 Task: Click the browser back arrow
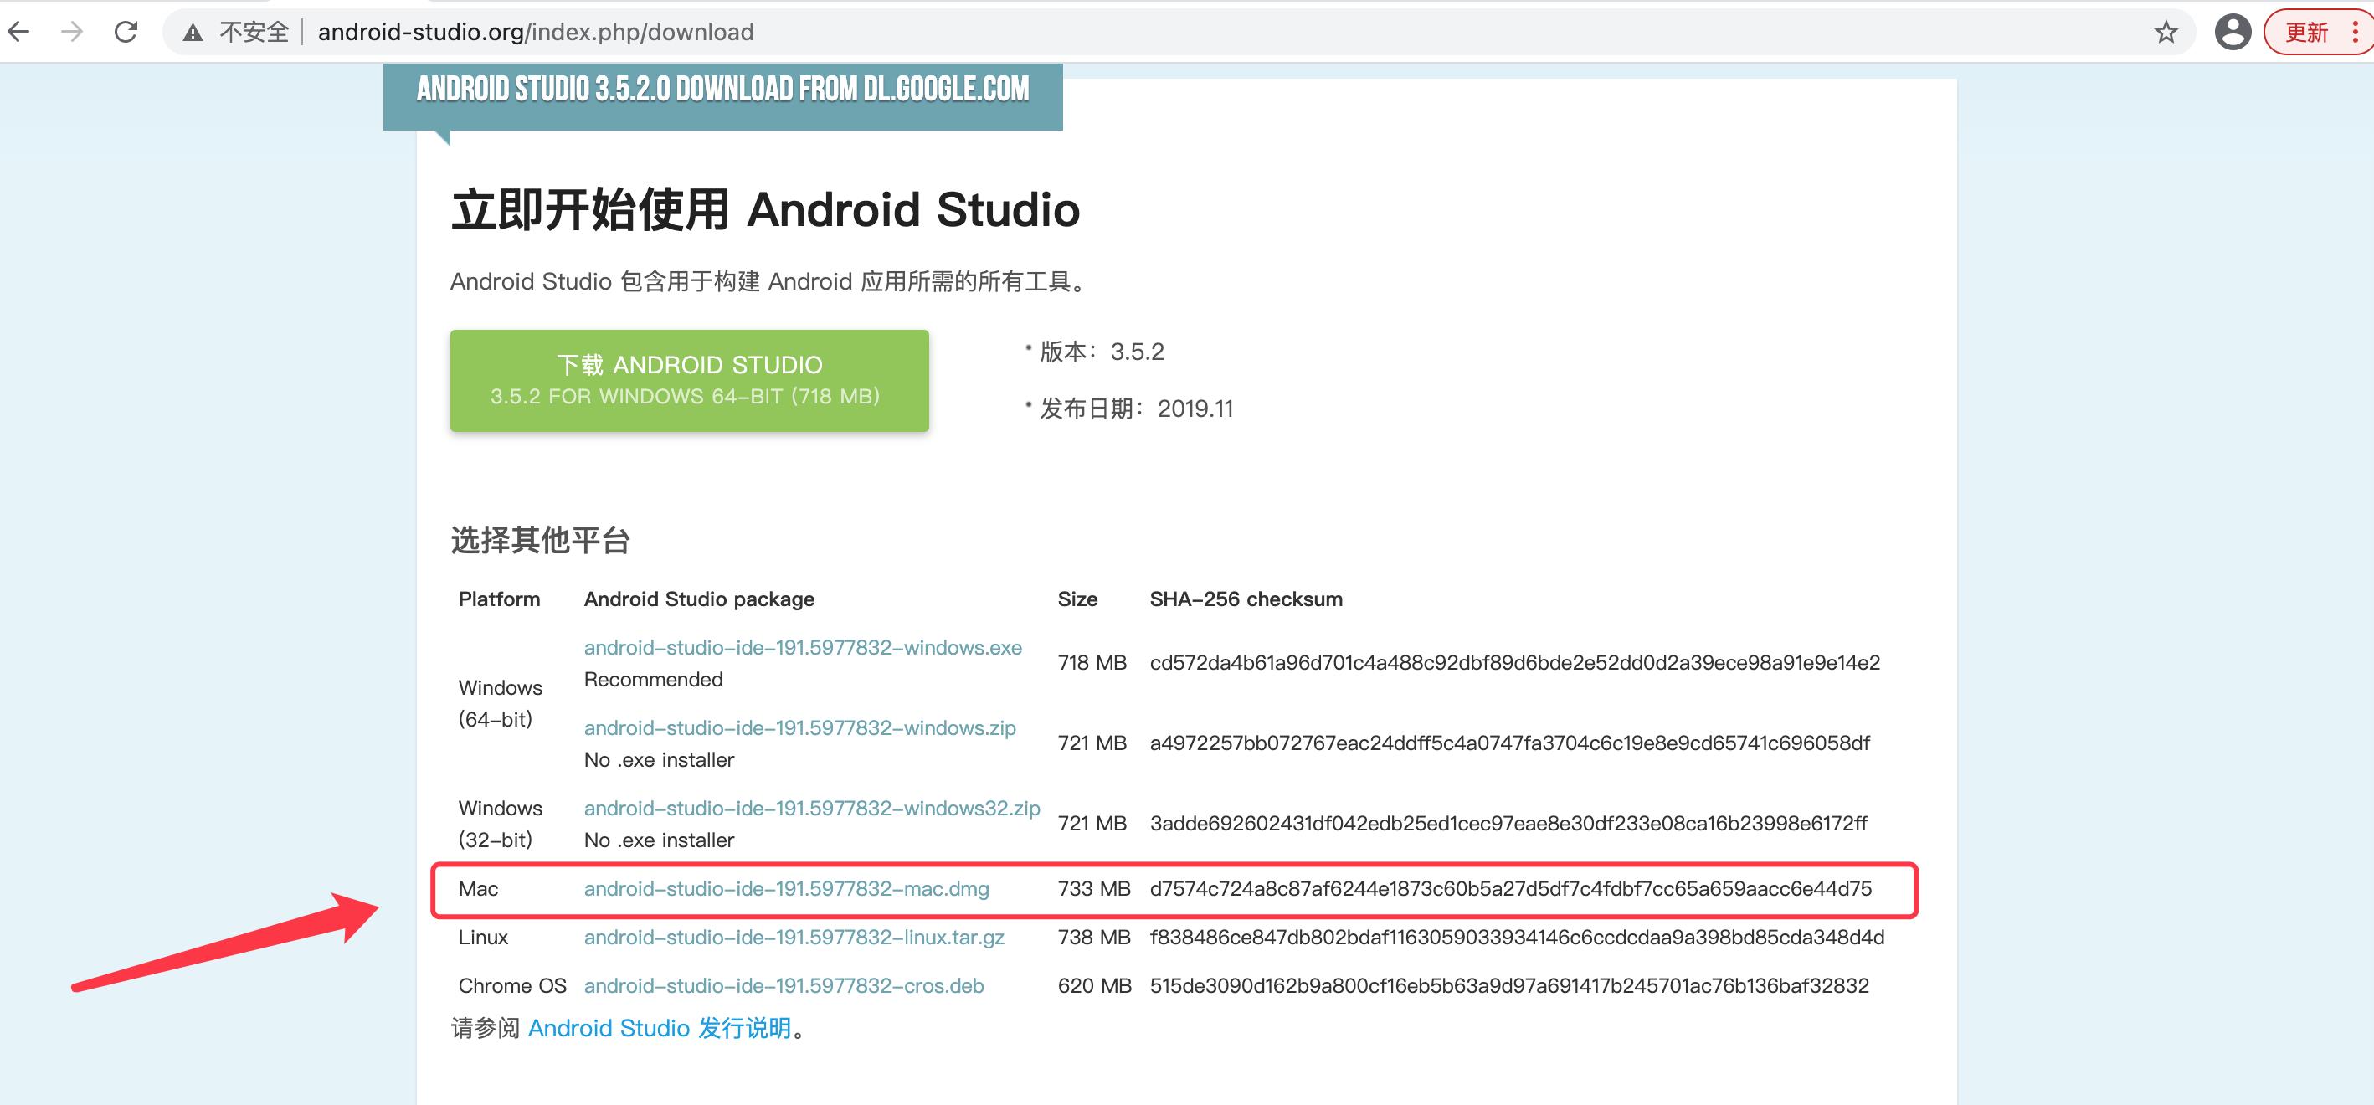coord(18,33)
